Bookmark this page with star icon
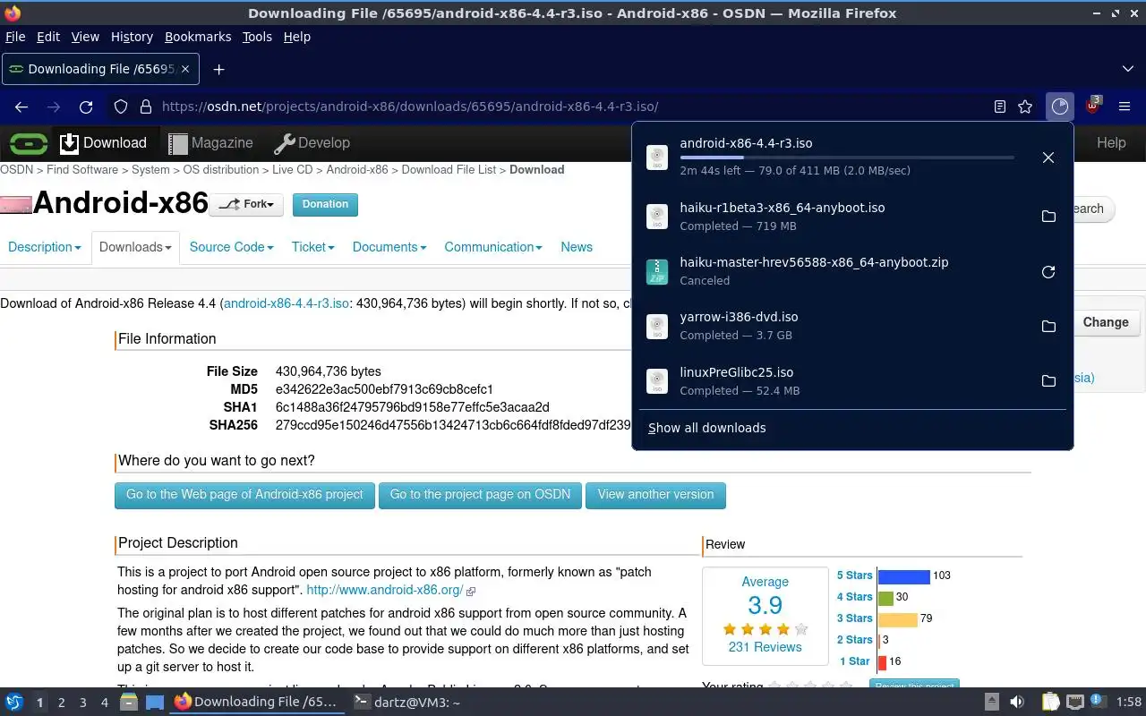Screen dimensions: 1146x716 point(1025,107)
